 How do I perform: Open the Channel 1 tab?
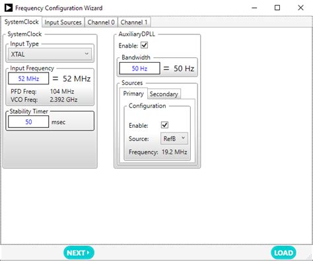134,22
